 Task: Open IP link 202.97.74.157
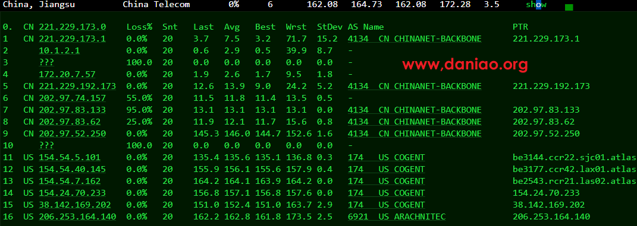73,98
